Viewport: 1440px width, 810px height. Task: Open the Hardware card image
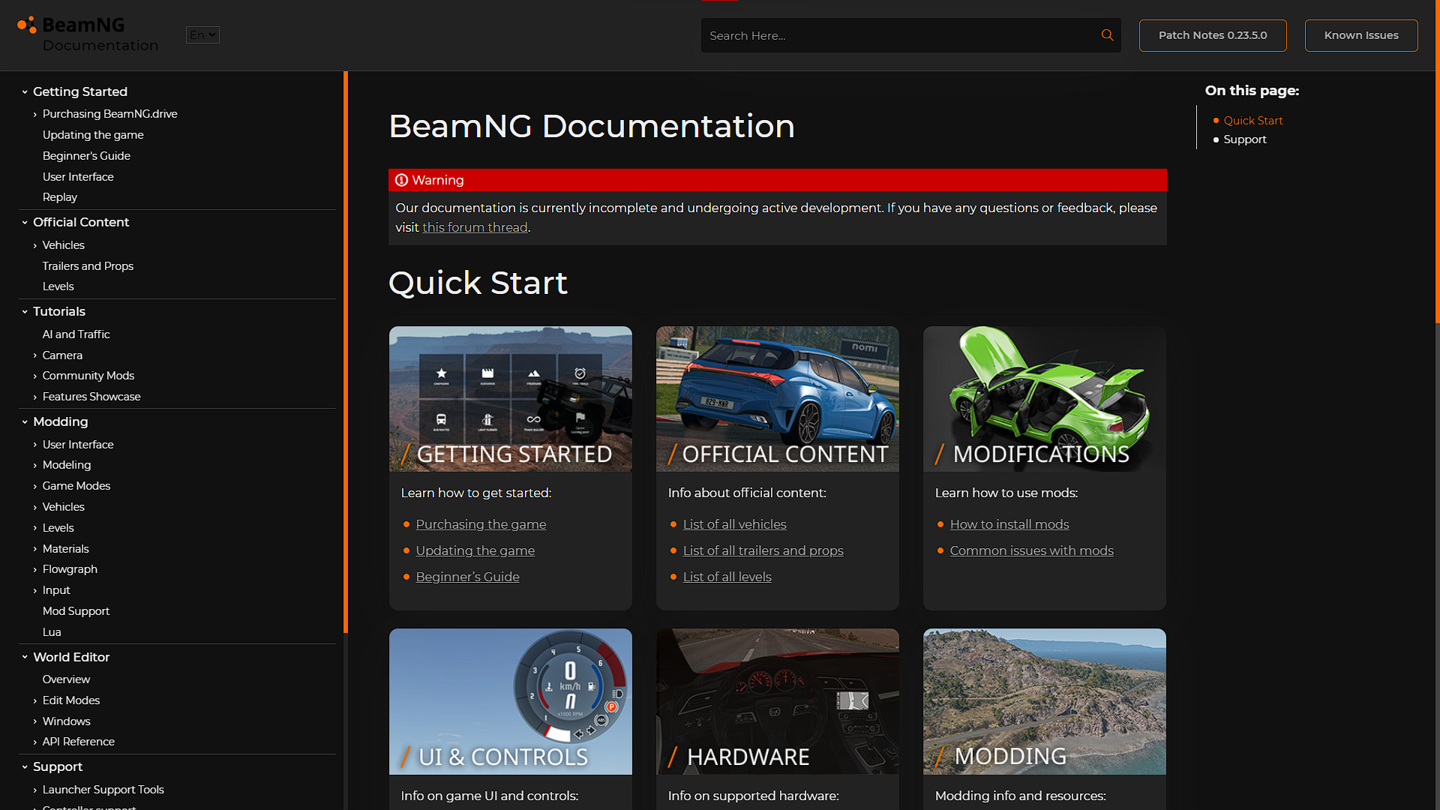click(777, 700)
